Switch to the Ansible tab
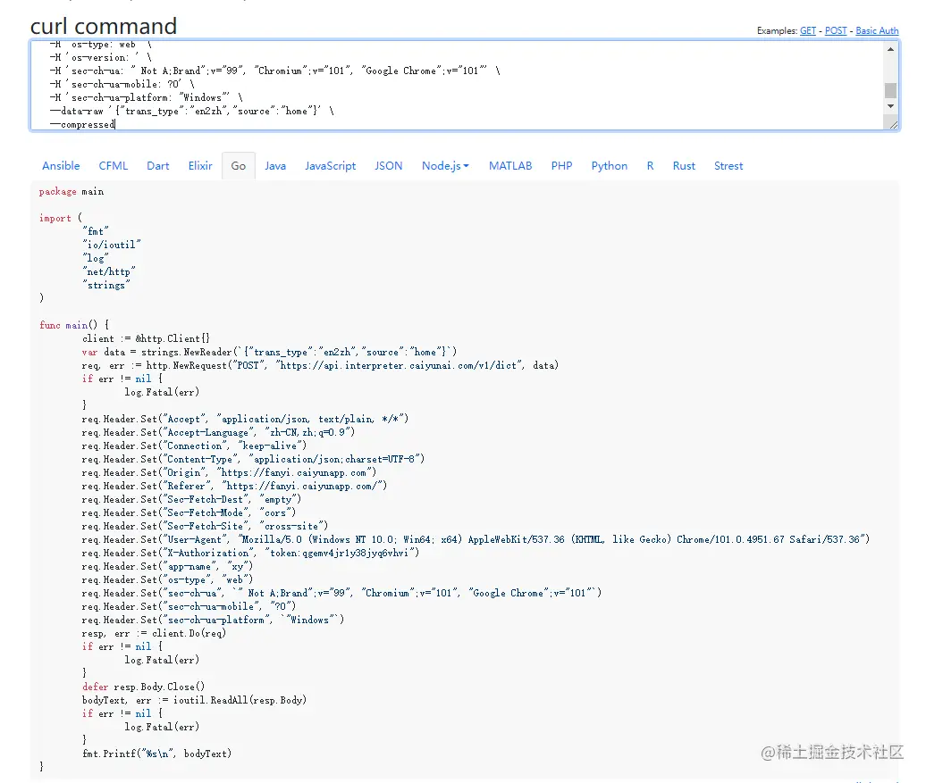 coord(61,166)
